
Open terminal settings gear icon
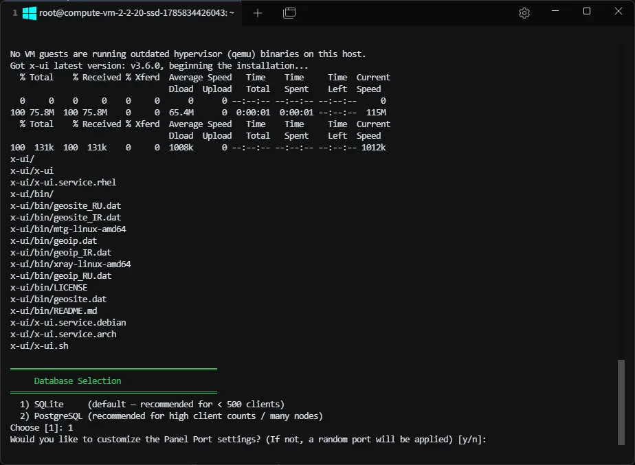coord(524,13)
